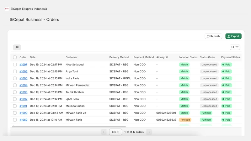Click Unprocessed badge for Arya Toni's order
251x141 pixels.
(x=209, y=71)
